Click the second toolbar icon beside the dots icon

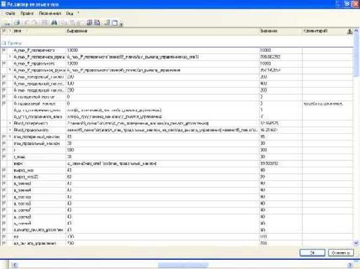(x=17, y=23)
